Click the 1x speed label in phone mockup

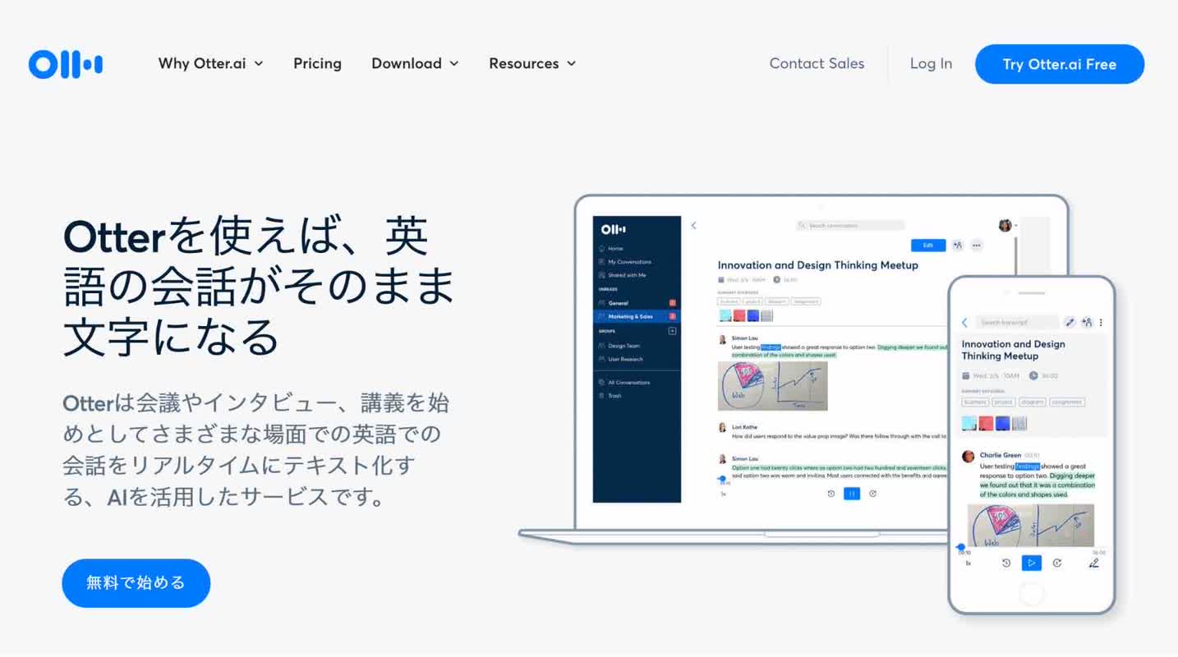tap(968, 563)
